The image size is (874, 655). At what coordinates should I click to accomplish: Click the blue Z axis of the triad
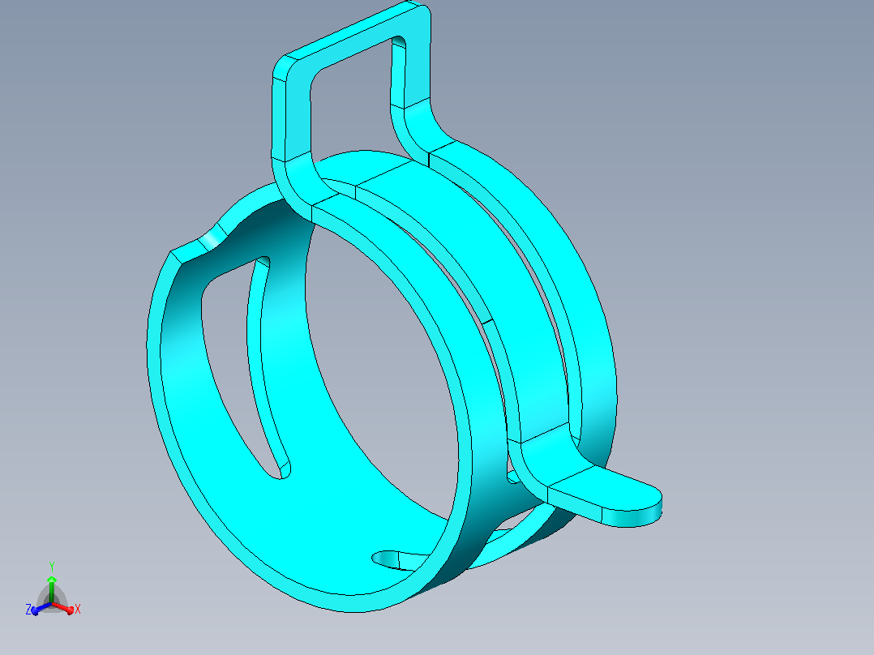(41, 608)
